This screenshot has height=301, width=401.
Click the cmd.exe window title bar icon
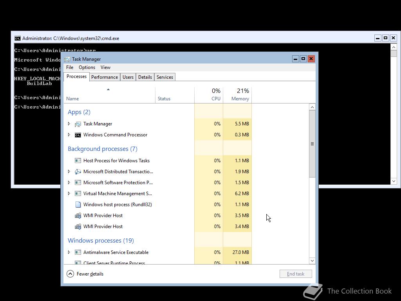click(17, 38)
